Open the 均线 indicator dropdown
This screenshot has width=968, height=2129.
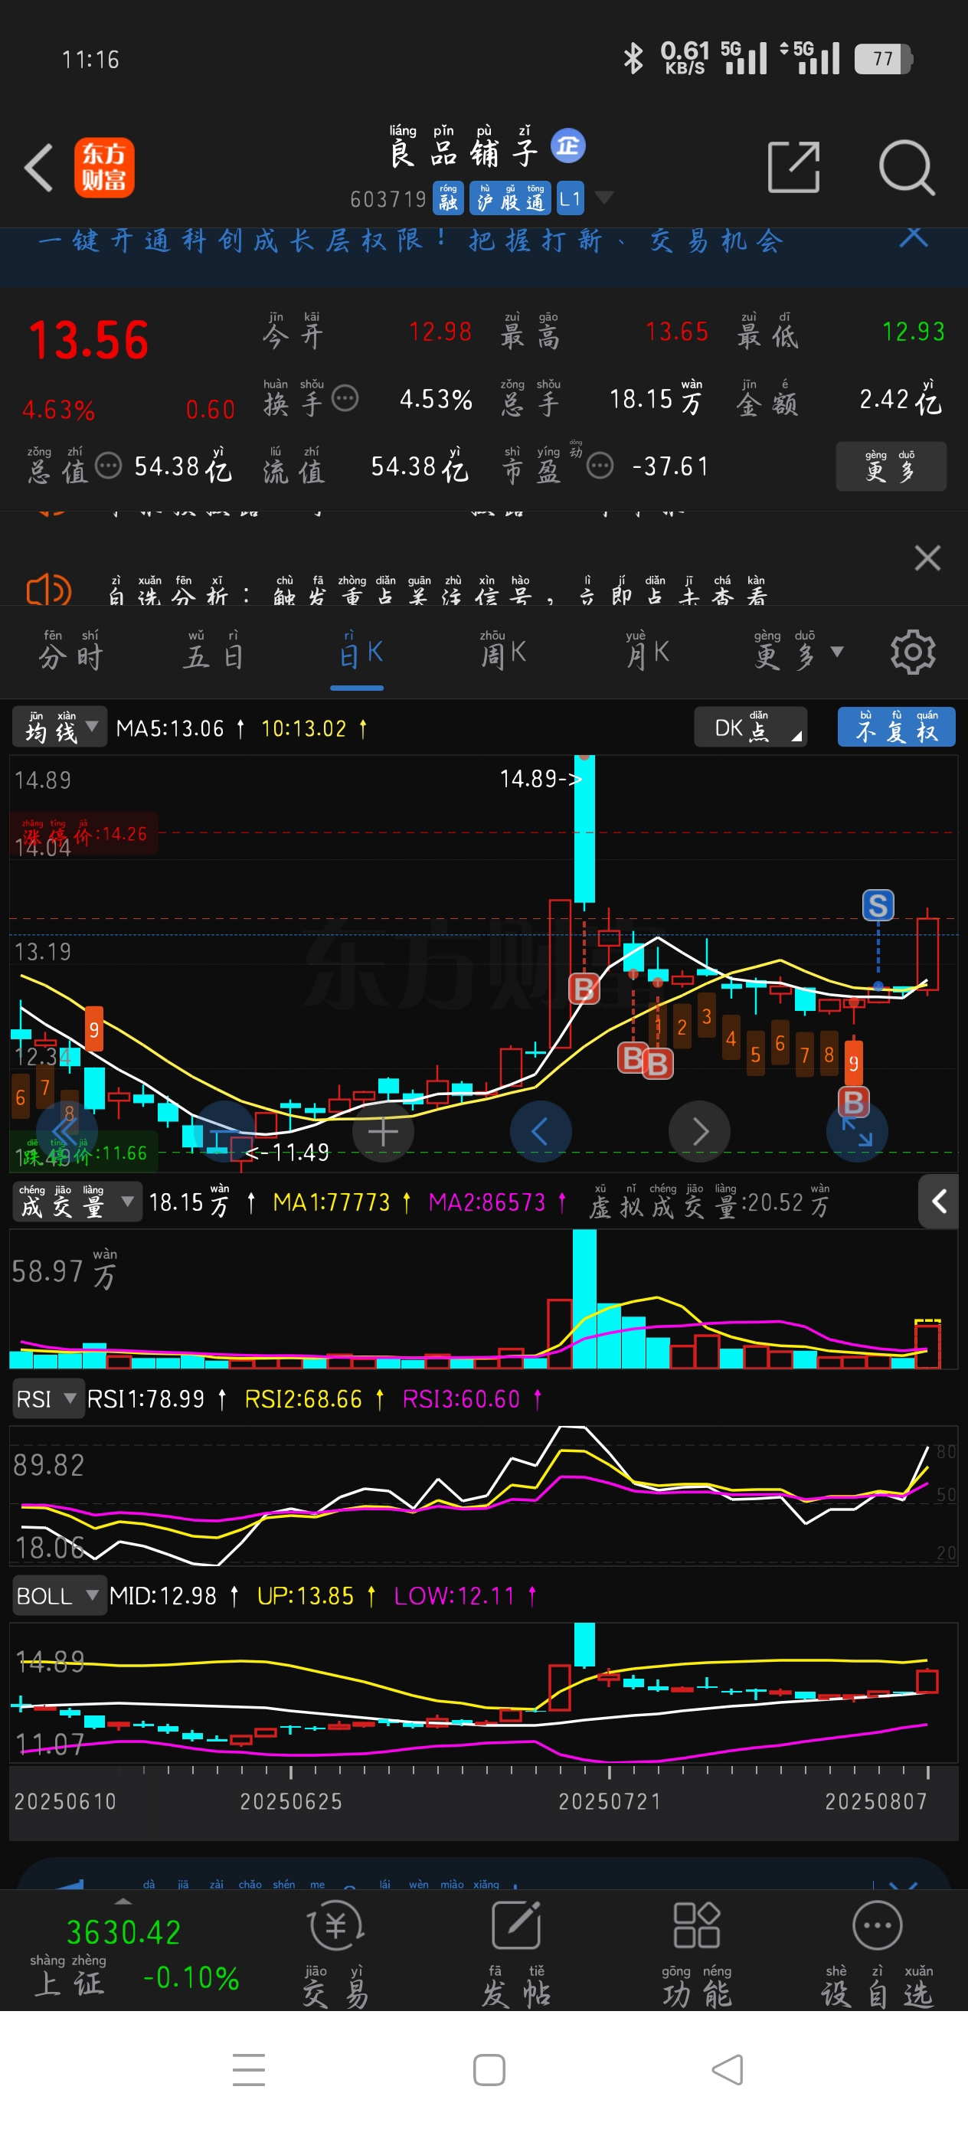pyautogui.click(x=59, y=728)
